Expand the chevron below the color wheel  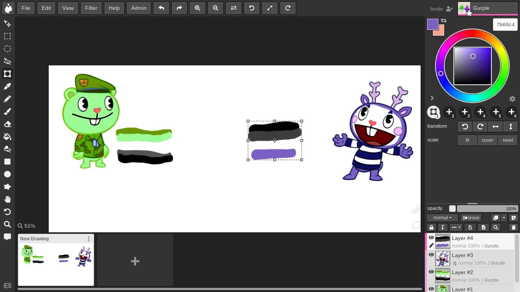tap(432, 98)
